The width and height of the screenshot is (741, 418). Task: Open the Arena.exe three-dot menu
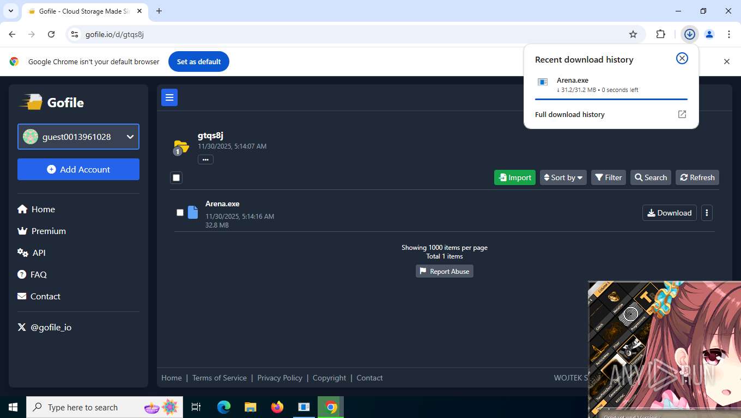[x=707, y=213]
